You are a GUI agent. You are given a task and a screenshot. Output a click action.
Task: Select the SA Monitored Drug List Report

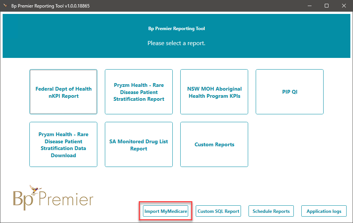(139, 144)
